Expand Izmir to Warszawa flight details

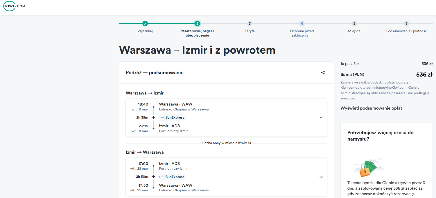(x=321, y=177)
